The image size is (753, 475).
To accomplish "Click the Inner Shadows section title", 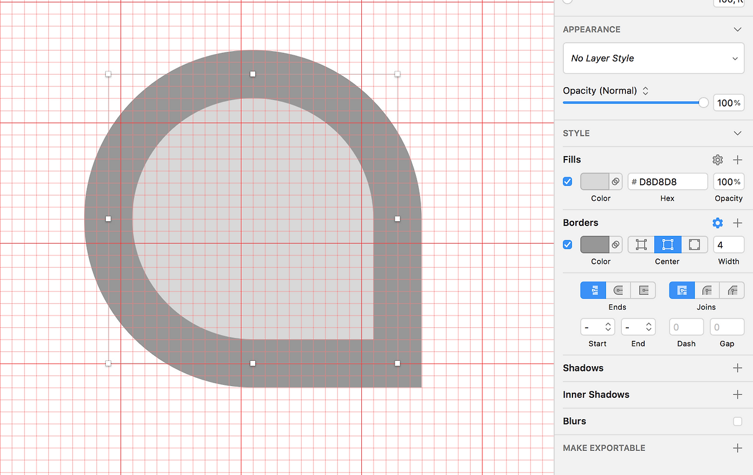I will click(596, 394).
